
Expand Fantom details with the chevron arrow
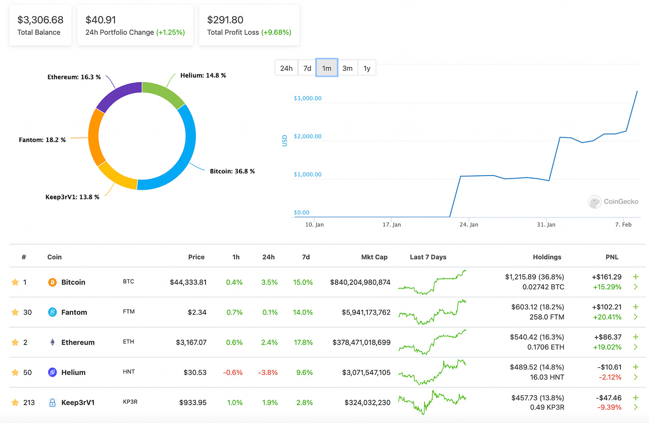[636, 317]
